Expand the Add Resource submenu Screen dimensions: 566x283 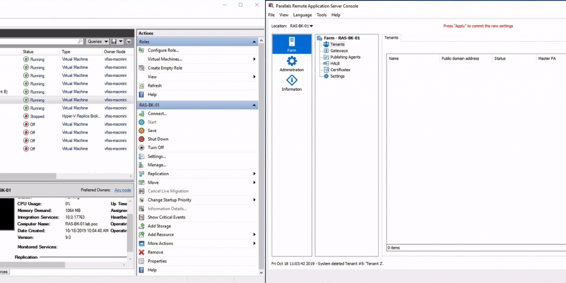[x=254, y=235]
